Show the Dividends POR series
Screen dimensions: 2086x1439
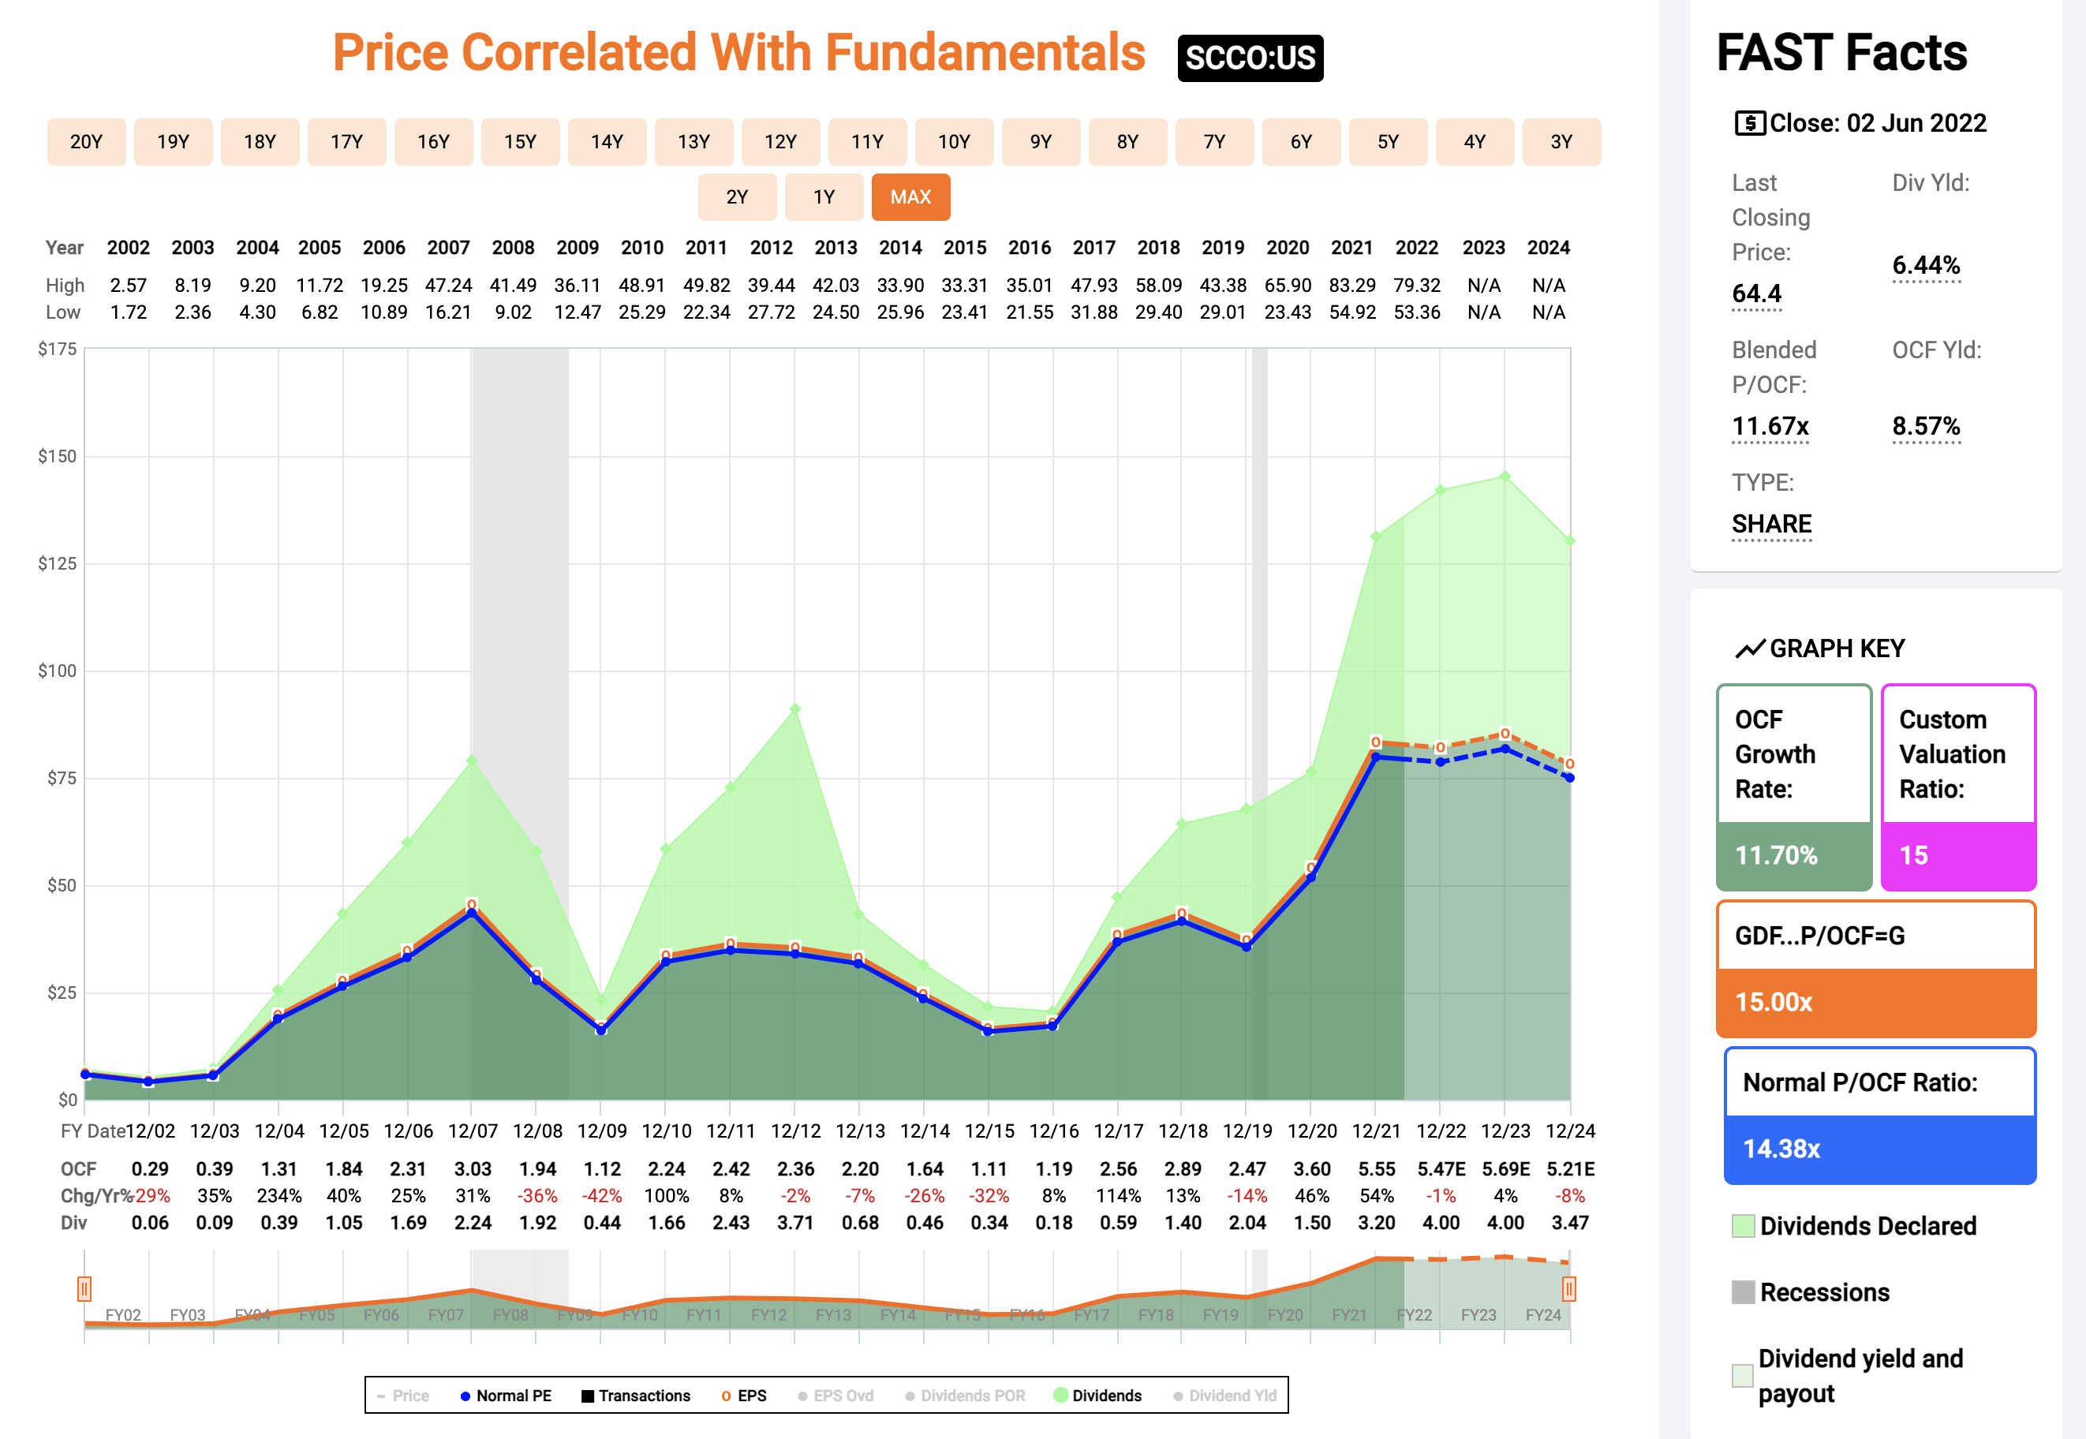pos(910,1395)
